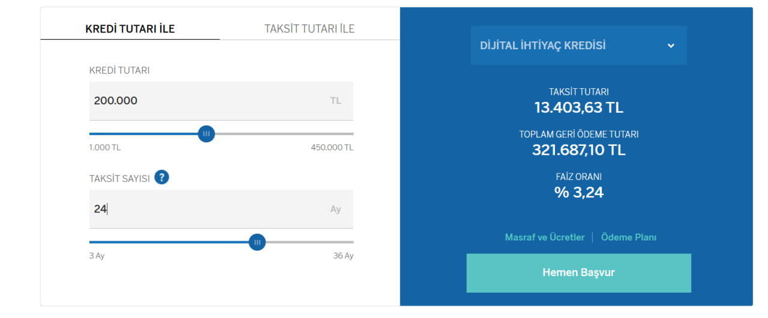Open the TAKSİT TUTARI İLE tab
Screen dimensions: 768x318
310,29
